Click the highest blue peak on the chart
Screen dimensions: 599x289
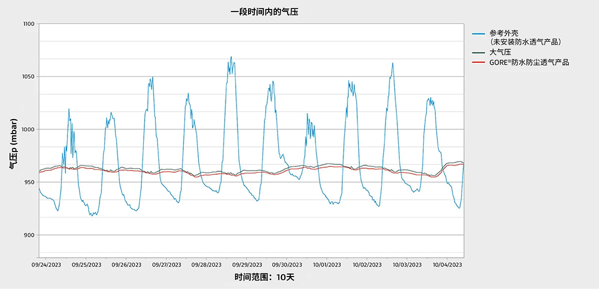(231, 57)
